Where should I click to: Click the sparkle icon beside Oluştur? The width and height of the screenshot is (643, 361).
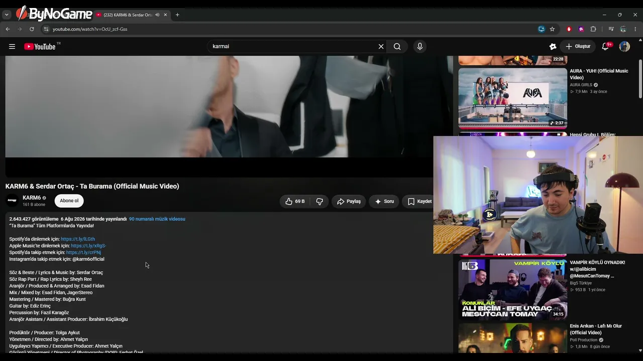(x=553, y=47)
